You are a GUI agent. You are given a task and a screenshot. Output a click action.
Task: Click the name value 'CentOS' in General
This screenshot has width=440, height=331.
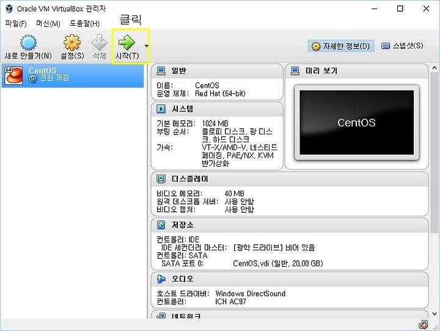click(207, 85)
